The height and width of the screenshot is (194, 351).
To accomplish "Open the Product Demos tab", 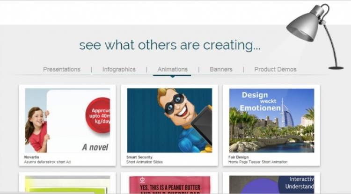I will click(x=275, y=69).
